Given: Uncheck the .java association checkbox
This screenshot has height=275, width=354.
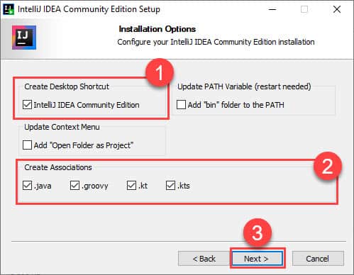Looking at the screenshot, I should pyautogui.click(x=27, y=186).
